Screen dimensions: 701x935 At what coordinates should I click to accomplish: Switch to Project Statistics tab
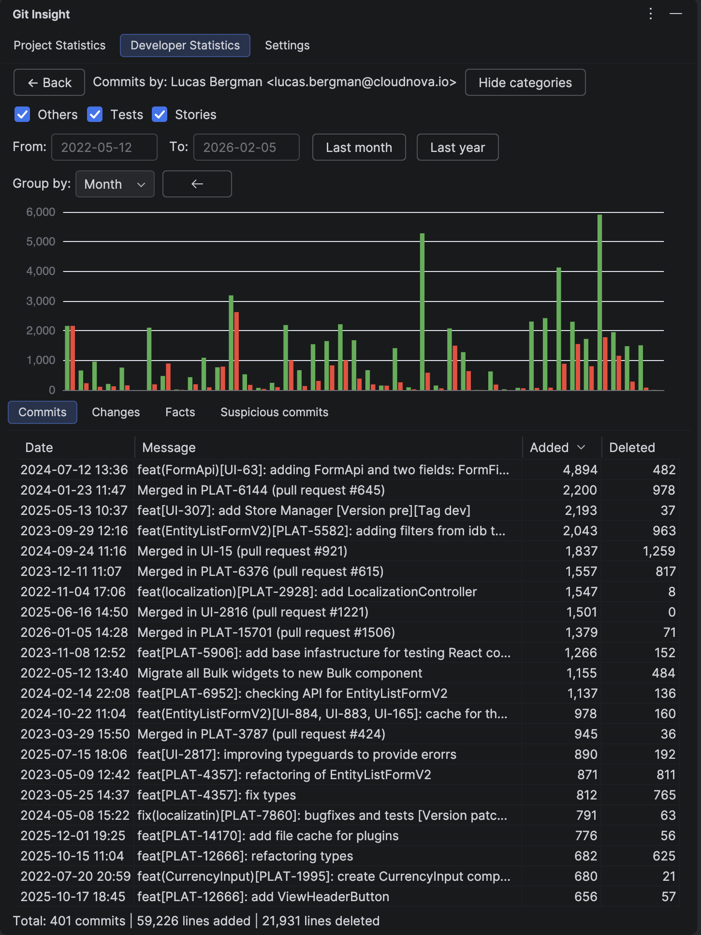coord(59,45)
